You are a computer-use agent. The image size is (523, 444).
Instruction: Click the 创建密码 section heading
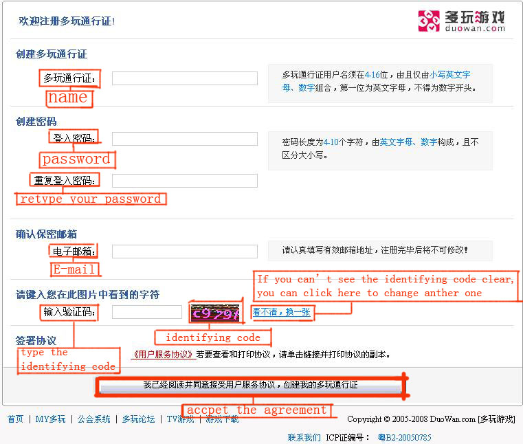pos(36,122)
